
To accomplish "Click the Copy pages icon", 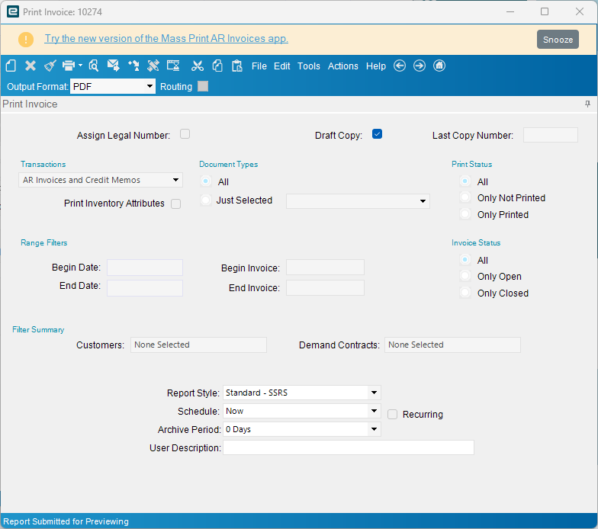I will tap(217, 66).
